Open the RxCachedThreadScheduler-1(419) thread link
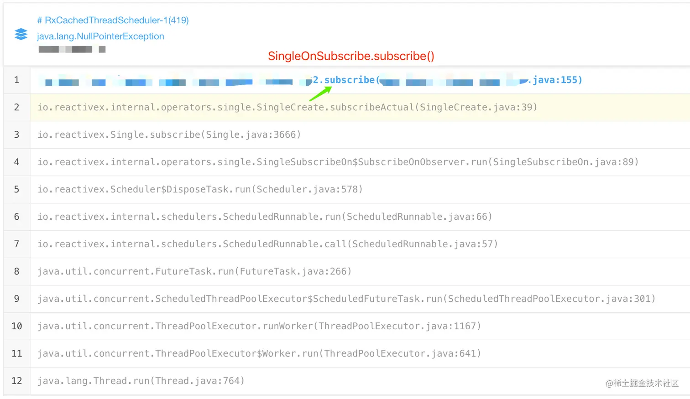 click(113, 20)
